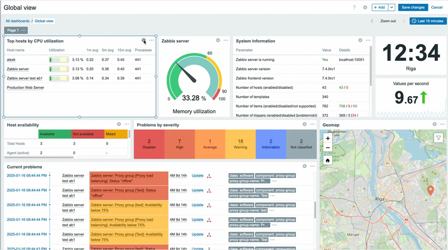This screenshot has height=250, width=448.
Task: Click Zoom out above the time filter
Action: tap(388, 21)
